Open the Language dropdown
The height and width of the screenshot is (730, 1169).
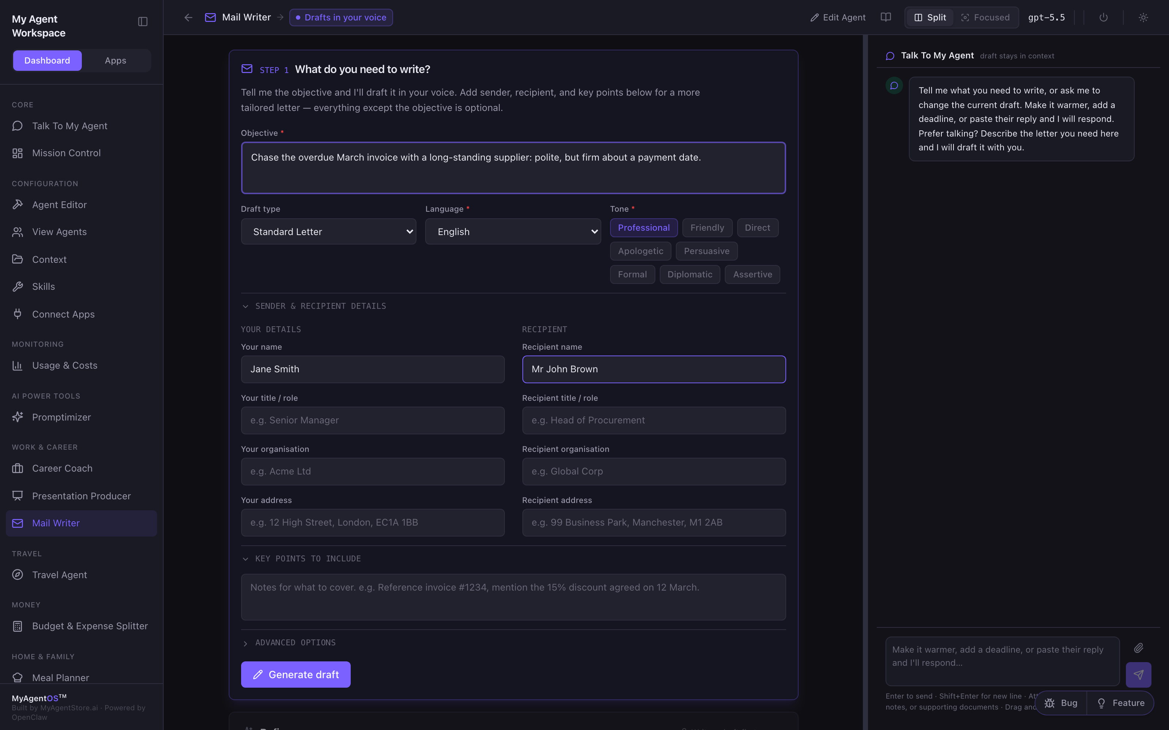point(513,232)
